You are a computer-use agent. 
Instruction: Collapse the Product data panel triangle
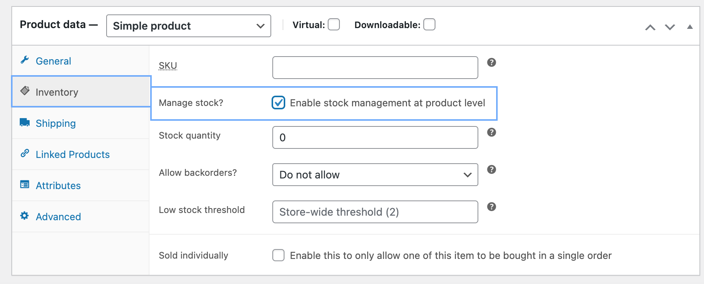tap(690, 27)
